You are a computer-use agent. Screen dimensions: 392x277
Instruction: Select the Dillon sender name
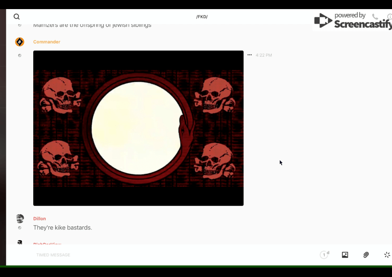(x=40, y=218)
